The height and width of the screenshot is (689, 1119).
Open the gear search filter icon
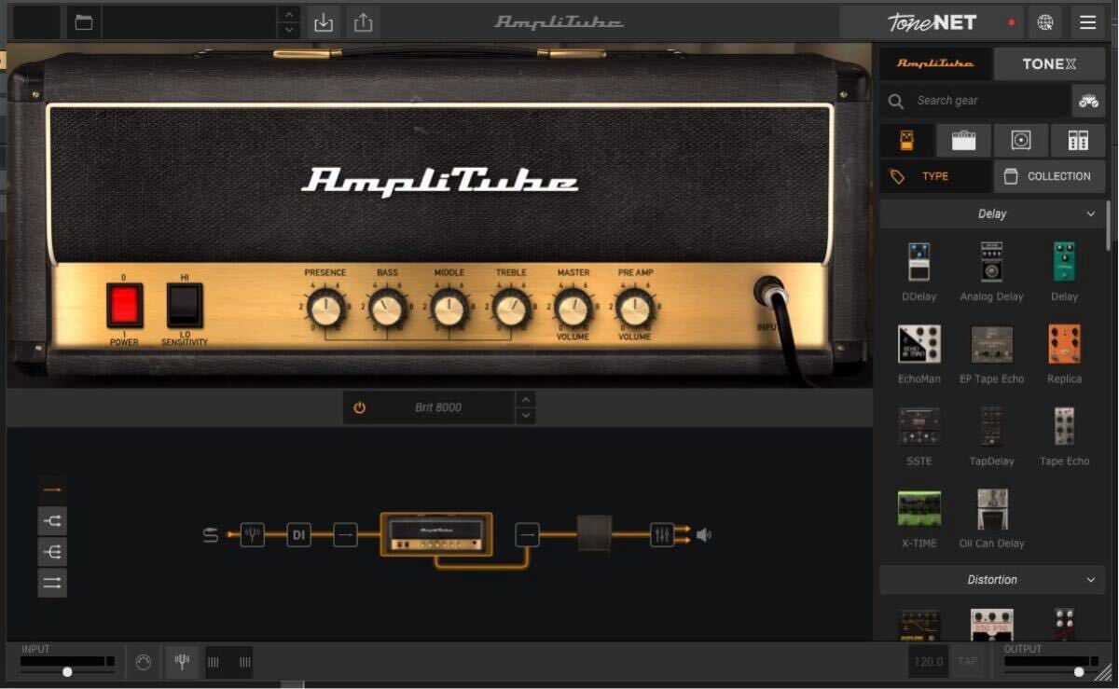click(x=1088, y=101)
